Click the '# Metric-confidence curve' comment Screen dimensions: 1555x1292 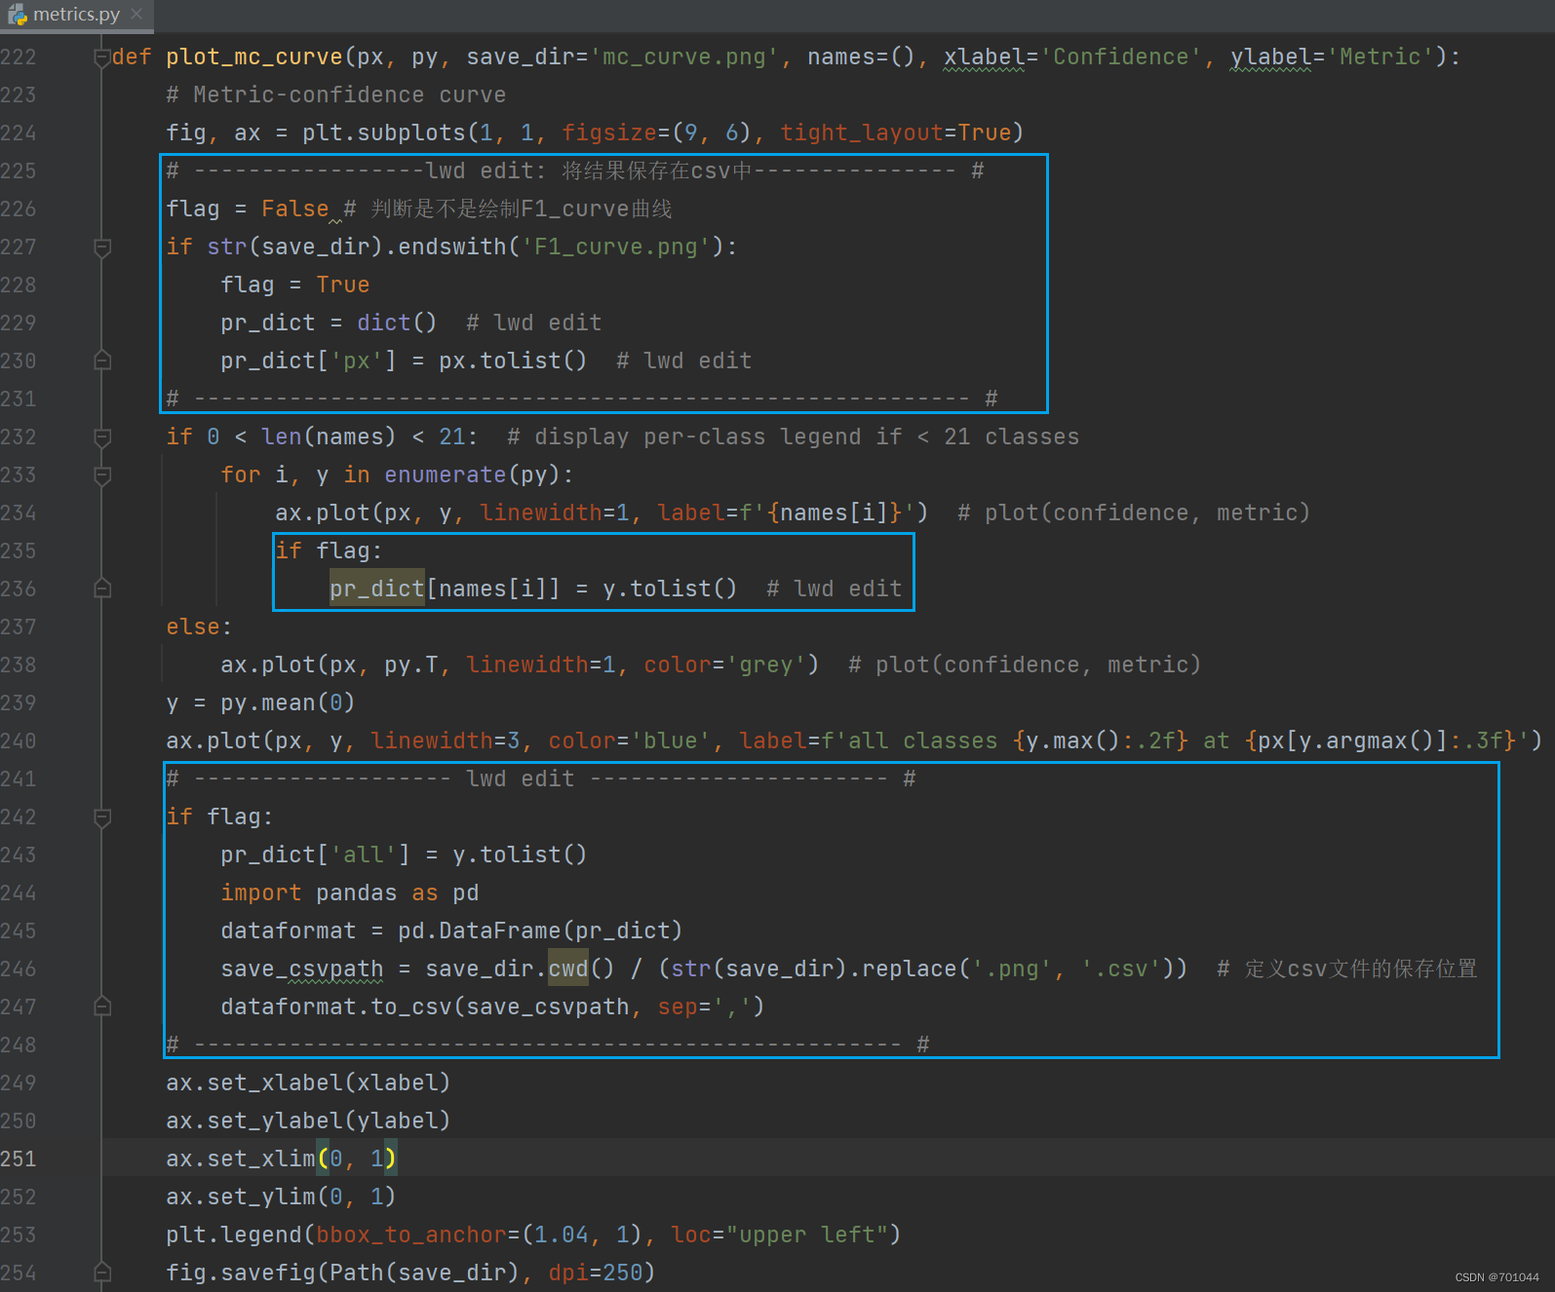[336, 95]
